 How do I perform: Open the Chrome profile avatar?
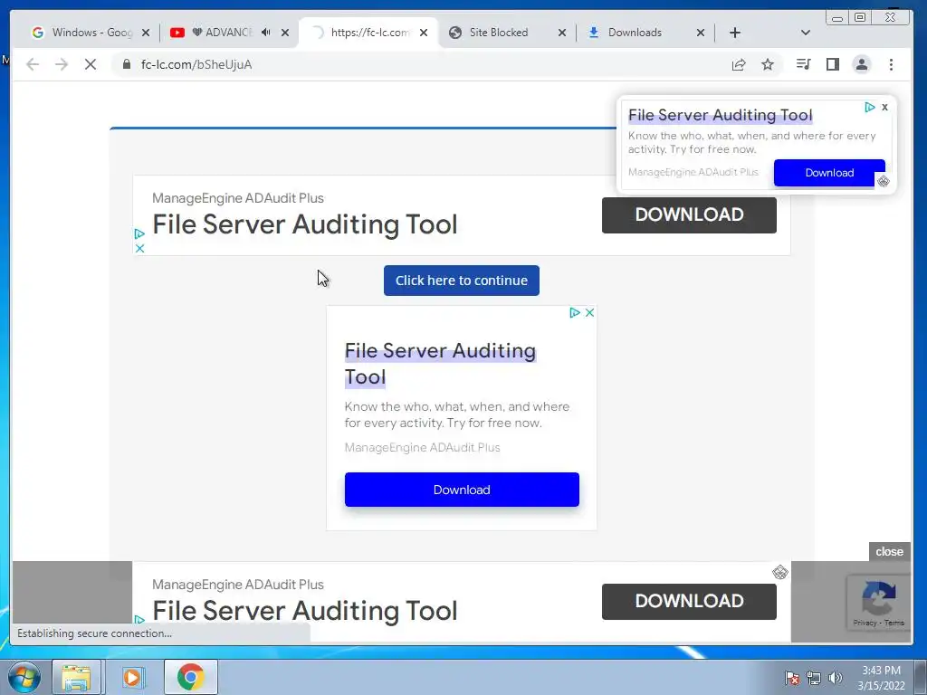tap(862, 64)
